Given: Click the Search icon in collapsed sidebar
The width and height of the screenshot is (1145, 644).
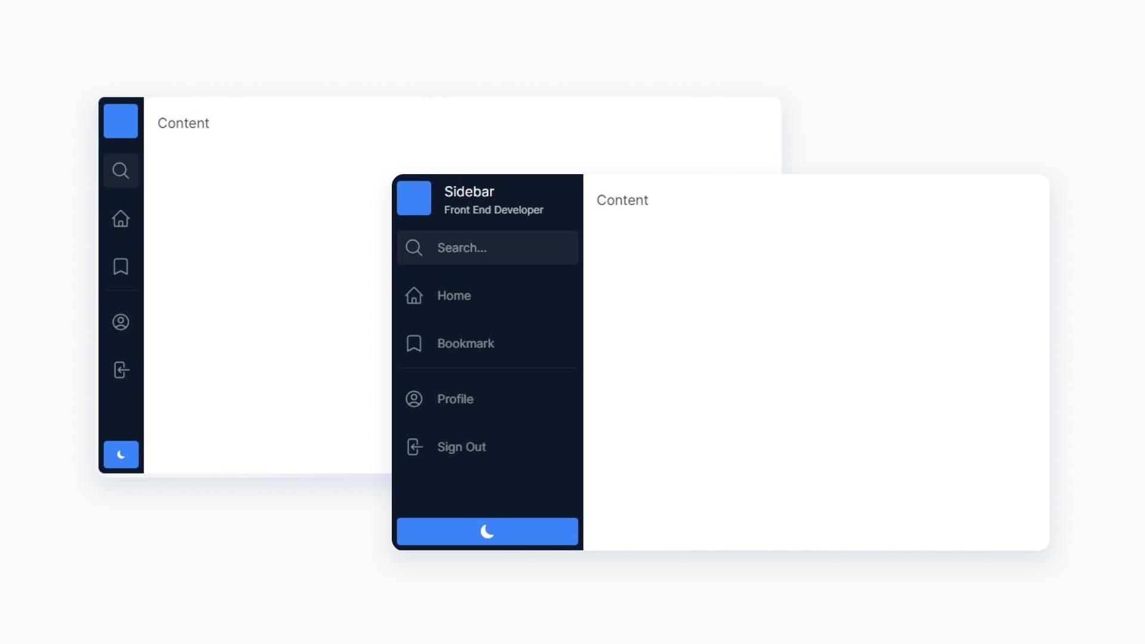Looking at the screenshot, I should pos(120,171).
